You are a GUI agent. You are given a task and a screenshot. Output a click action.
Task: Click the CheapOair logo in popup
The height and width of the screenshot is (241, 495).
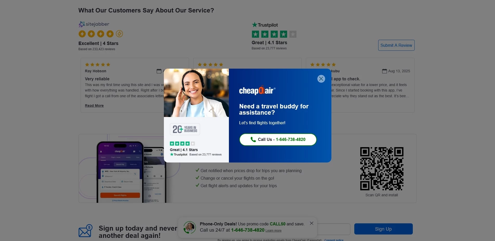[257, 90]
